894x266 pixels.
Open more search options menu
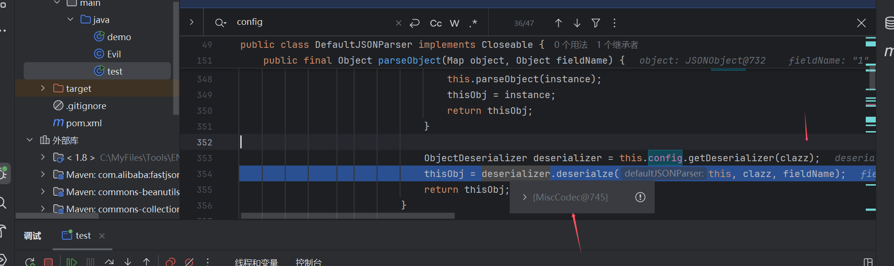click(614, 22)
